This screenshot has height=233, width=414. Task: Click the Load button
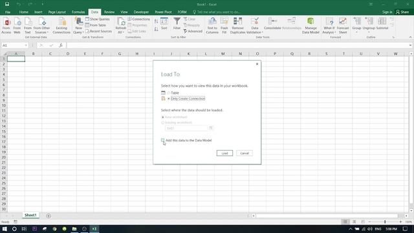pyautogui.click(x=224, y=153)
